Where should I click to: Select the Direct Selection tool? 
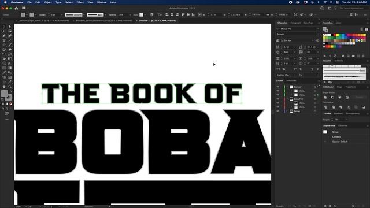point(10,27)
